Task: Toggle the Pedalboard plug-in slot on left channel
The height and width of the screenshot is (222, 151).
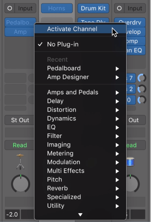Action: [x=20, y=22]
